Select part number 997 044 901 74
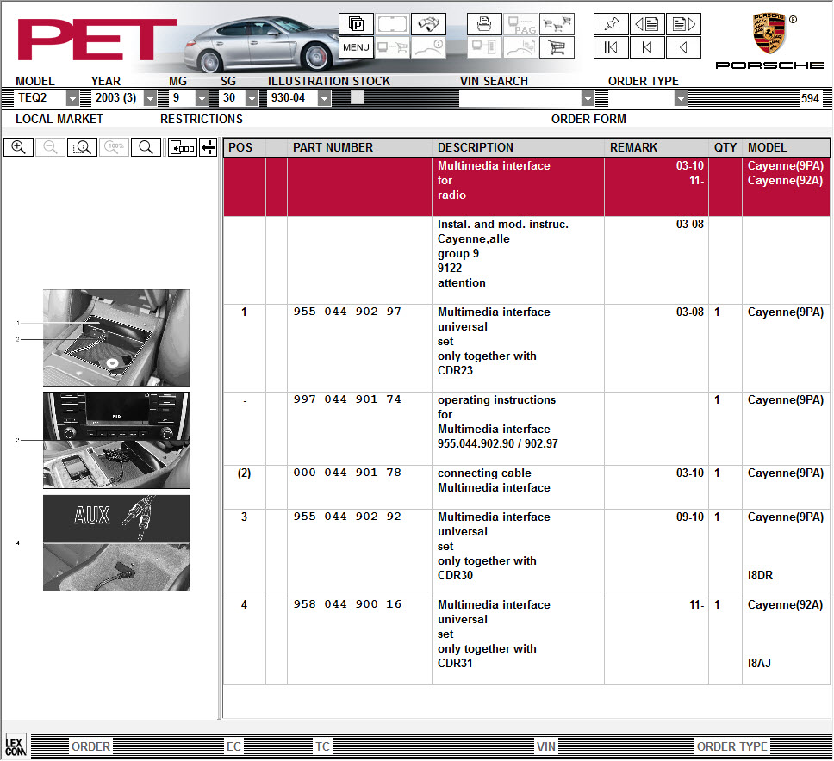The width and height of the screenshot is (834, 761). 347,399
